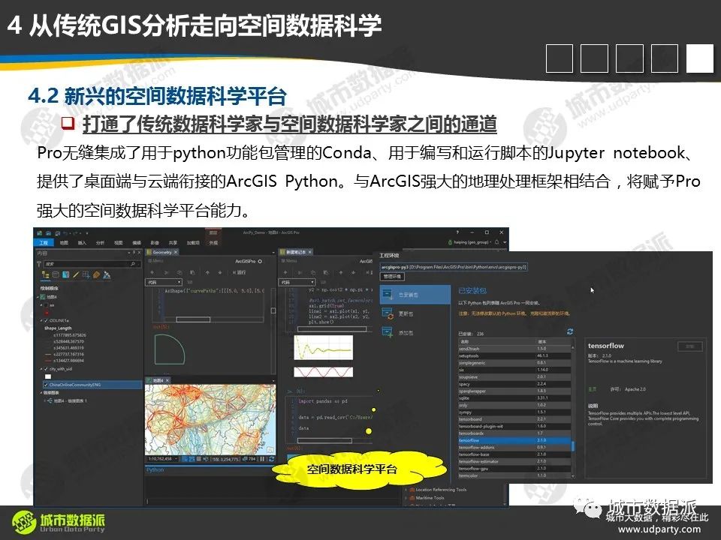Screen dimensions: 721x540
Task: Click the paste cell icon in Geometry notebook
Action: coord(192,273)
